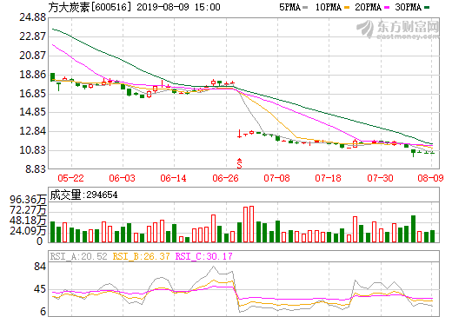The width and height of the screenshot is (452, 317).
Task: Click the 20PMA legend text
Action: click(368, 7)
